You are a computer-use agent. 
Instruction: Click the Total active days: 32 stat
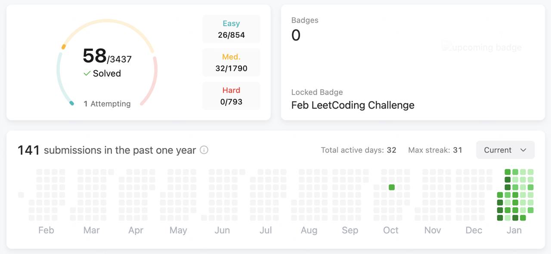[x=358, y=150]
